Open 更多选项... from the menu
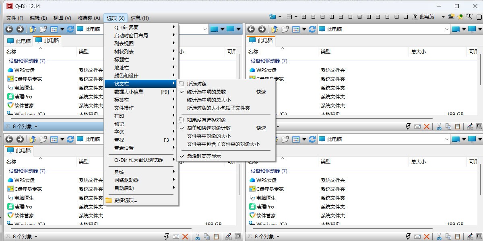Viewport: 483px width, 241px height. point(126,200)
